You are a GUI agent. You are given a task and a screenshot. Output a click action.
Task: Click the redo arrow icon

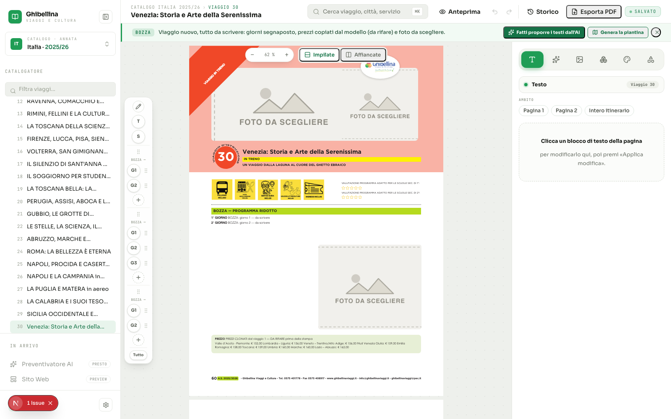coord(509,12)
